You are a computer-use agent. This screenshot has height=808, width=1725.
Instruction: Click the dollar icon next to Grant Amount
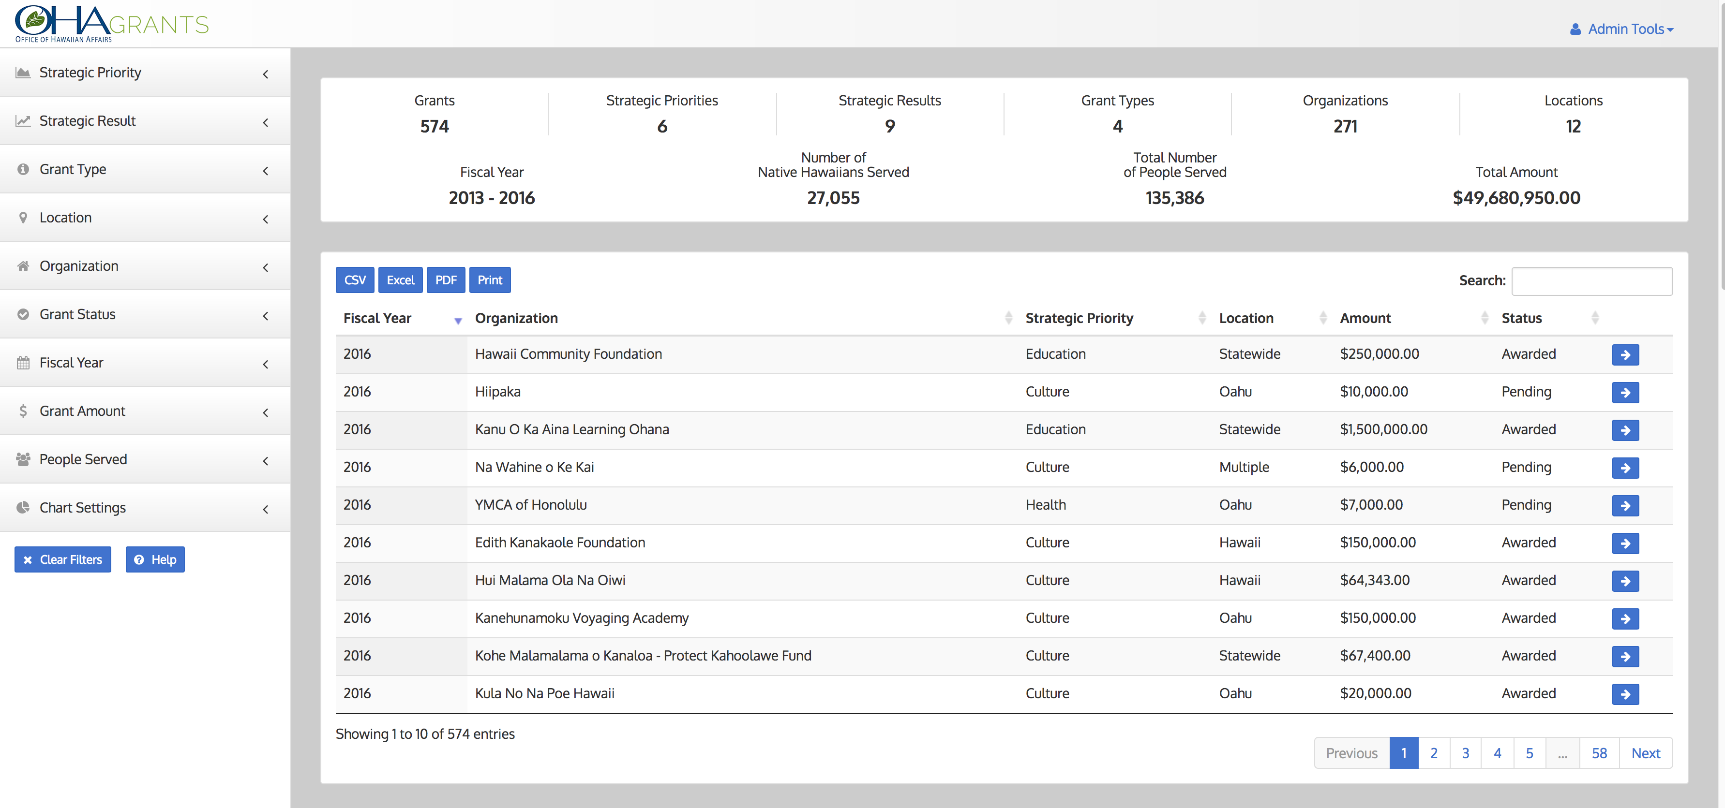[23, 411]
